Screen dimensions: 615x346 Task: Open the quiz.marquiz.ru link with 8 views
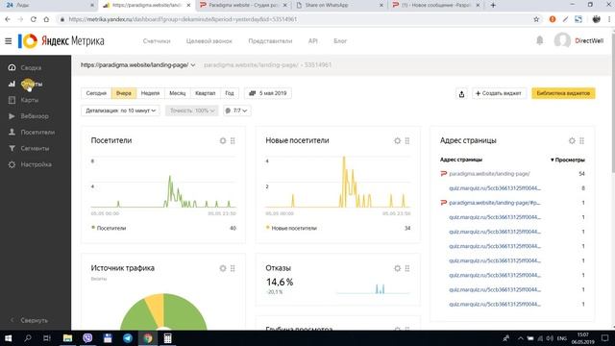495,188
